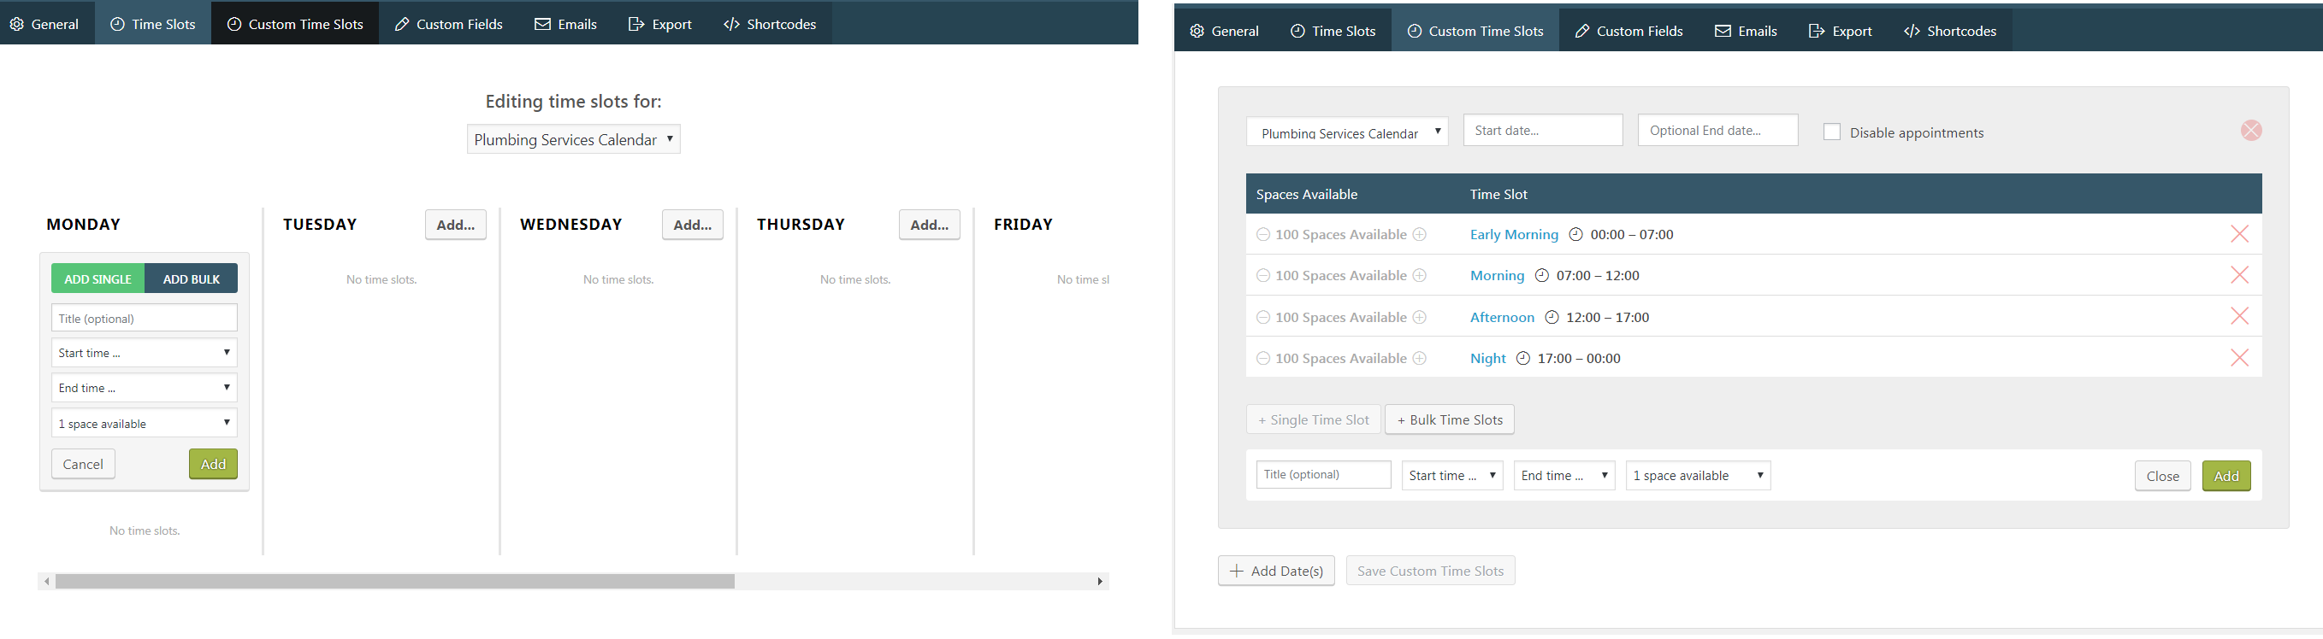
Task: Decrease spaces available for Morning slot
Action: [1263, 276]
